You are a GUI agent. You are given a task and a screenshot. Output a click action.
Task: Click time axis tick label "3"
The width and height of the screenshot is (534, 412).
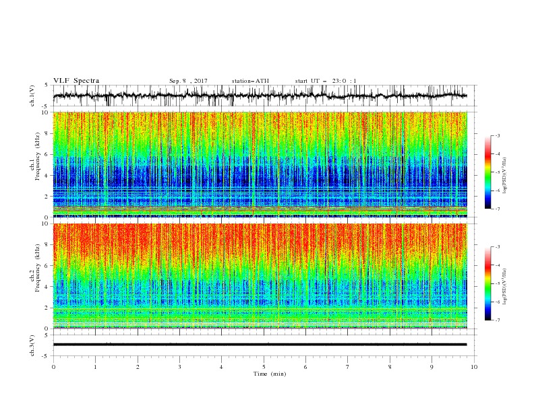pos(179,367)
